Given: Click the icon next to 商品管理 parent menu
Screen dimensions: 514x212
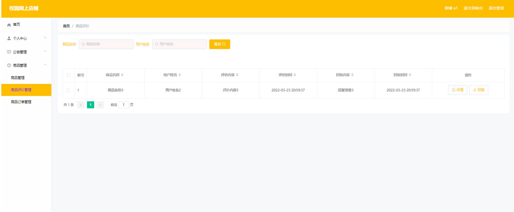Looking at the screenshot, I should (x=9, y=66).
